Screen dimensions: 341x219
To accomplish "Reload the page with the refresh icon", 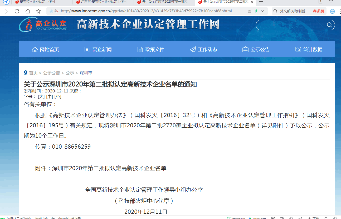I will [x=17, y=11].
